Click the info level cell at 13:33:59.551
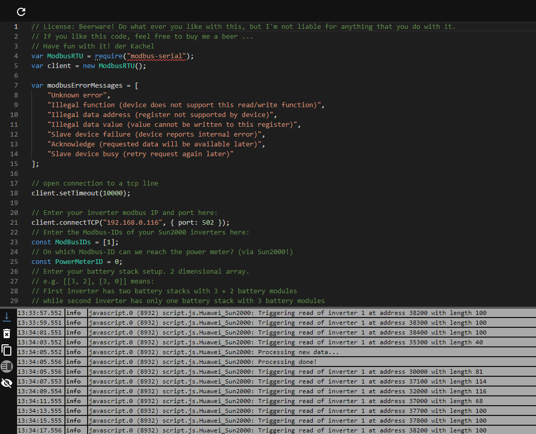Viewport: 536px width, 434px height. point(76,323)
